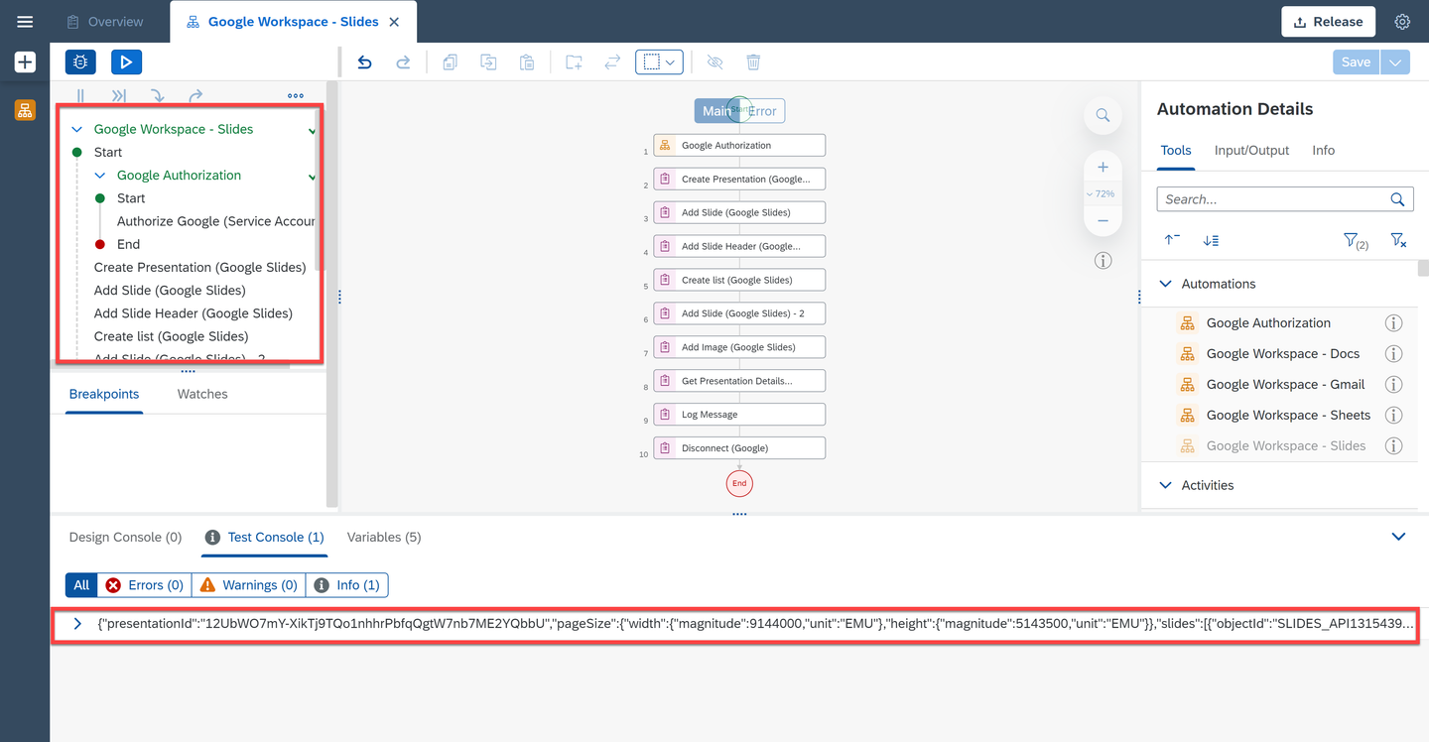
Task: Click the bug debug button
Action: tap(80, 62)
